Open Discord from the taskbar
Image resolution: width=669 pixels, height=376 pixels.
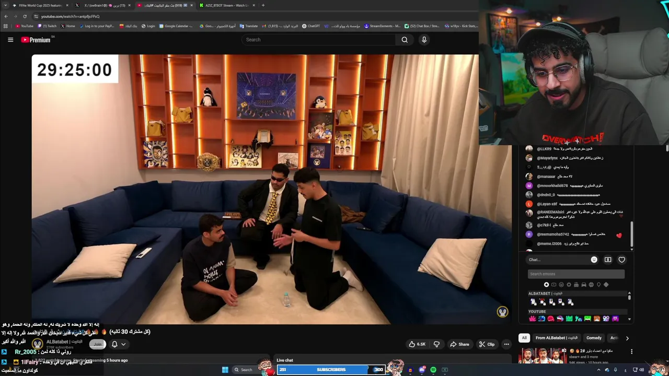coord(422,370)
